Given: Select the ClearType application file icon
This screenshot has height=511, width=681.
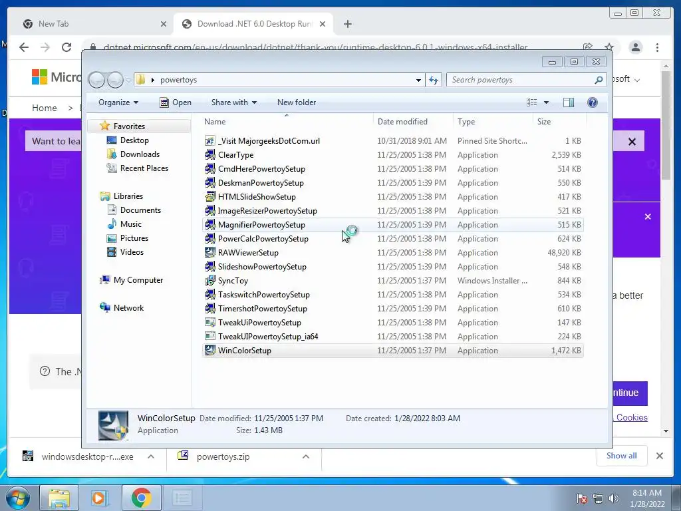Looking at the screenshot, I should click(209, 154).
